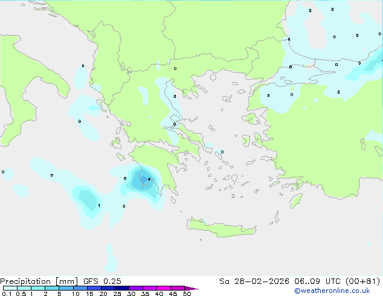The image size is (383, 296).
Task: Click the 30–35 mm purple legend swatch
Action: pos(136,288)
